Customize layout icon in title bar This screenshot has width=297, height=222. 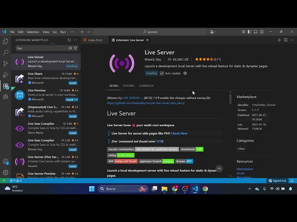pyautogui.click(x=243, y=32)
